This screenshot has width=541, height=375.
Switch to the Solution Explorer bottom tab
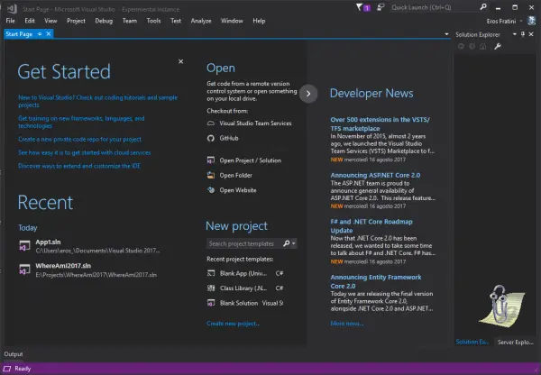pyautogui.click(x=472, y=342)
